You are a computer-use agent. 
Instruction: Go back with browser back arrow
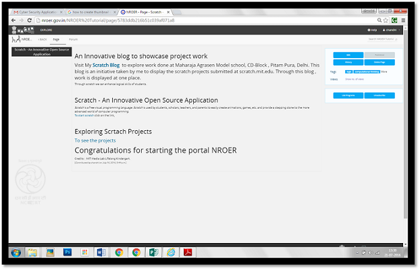pos(14,20)
